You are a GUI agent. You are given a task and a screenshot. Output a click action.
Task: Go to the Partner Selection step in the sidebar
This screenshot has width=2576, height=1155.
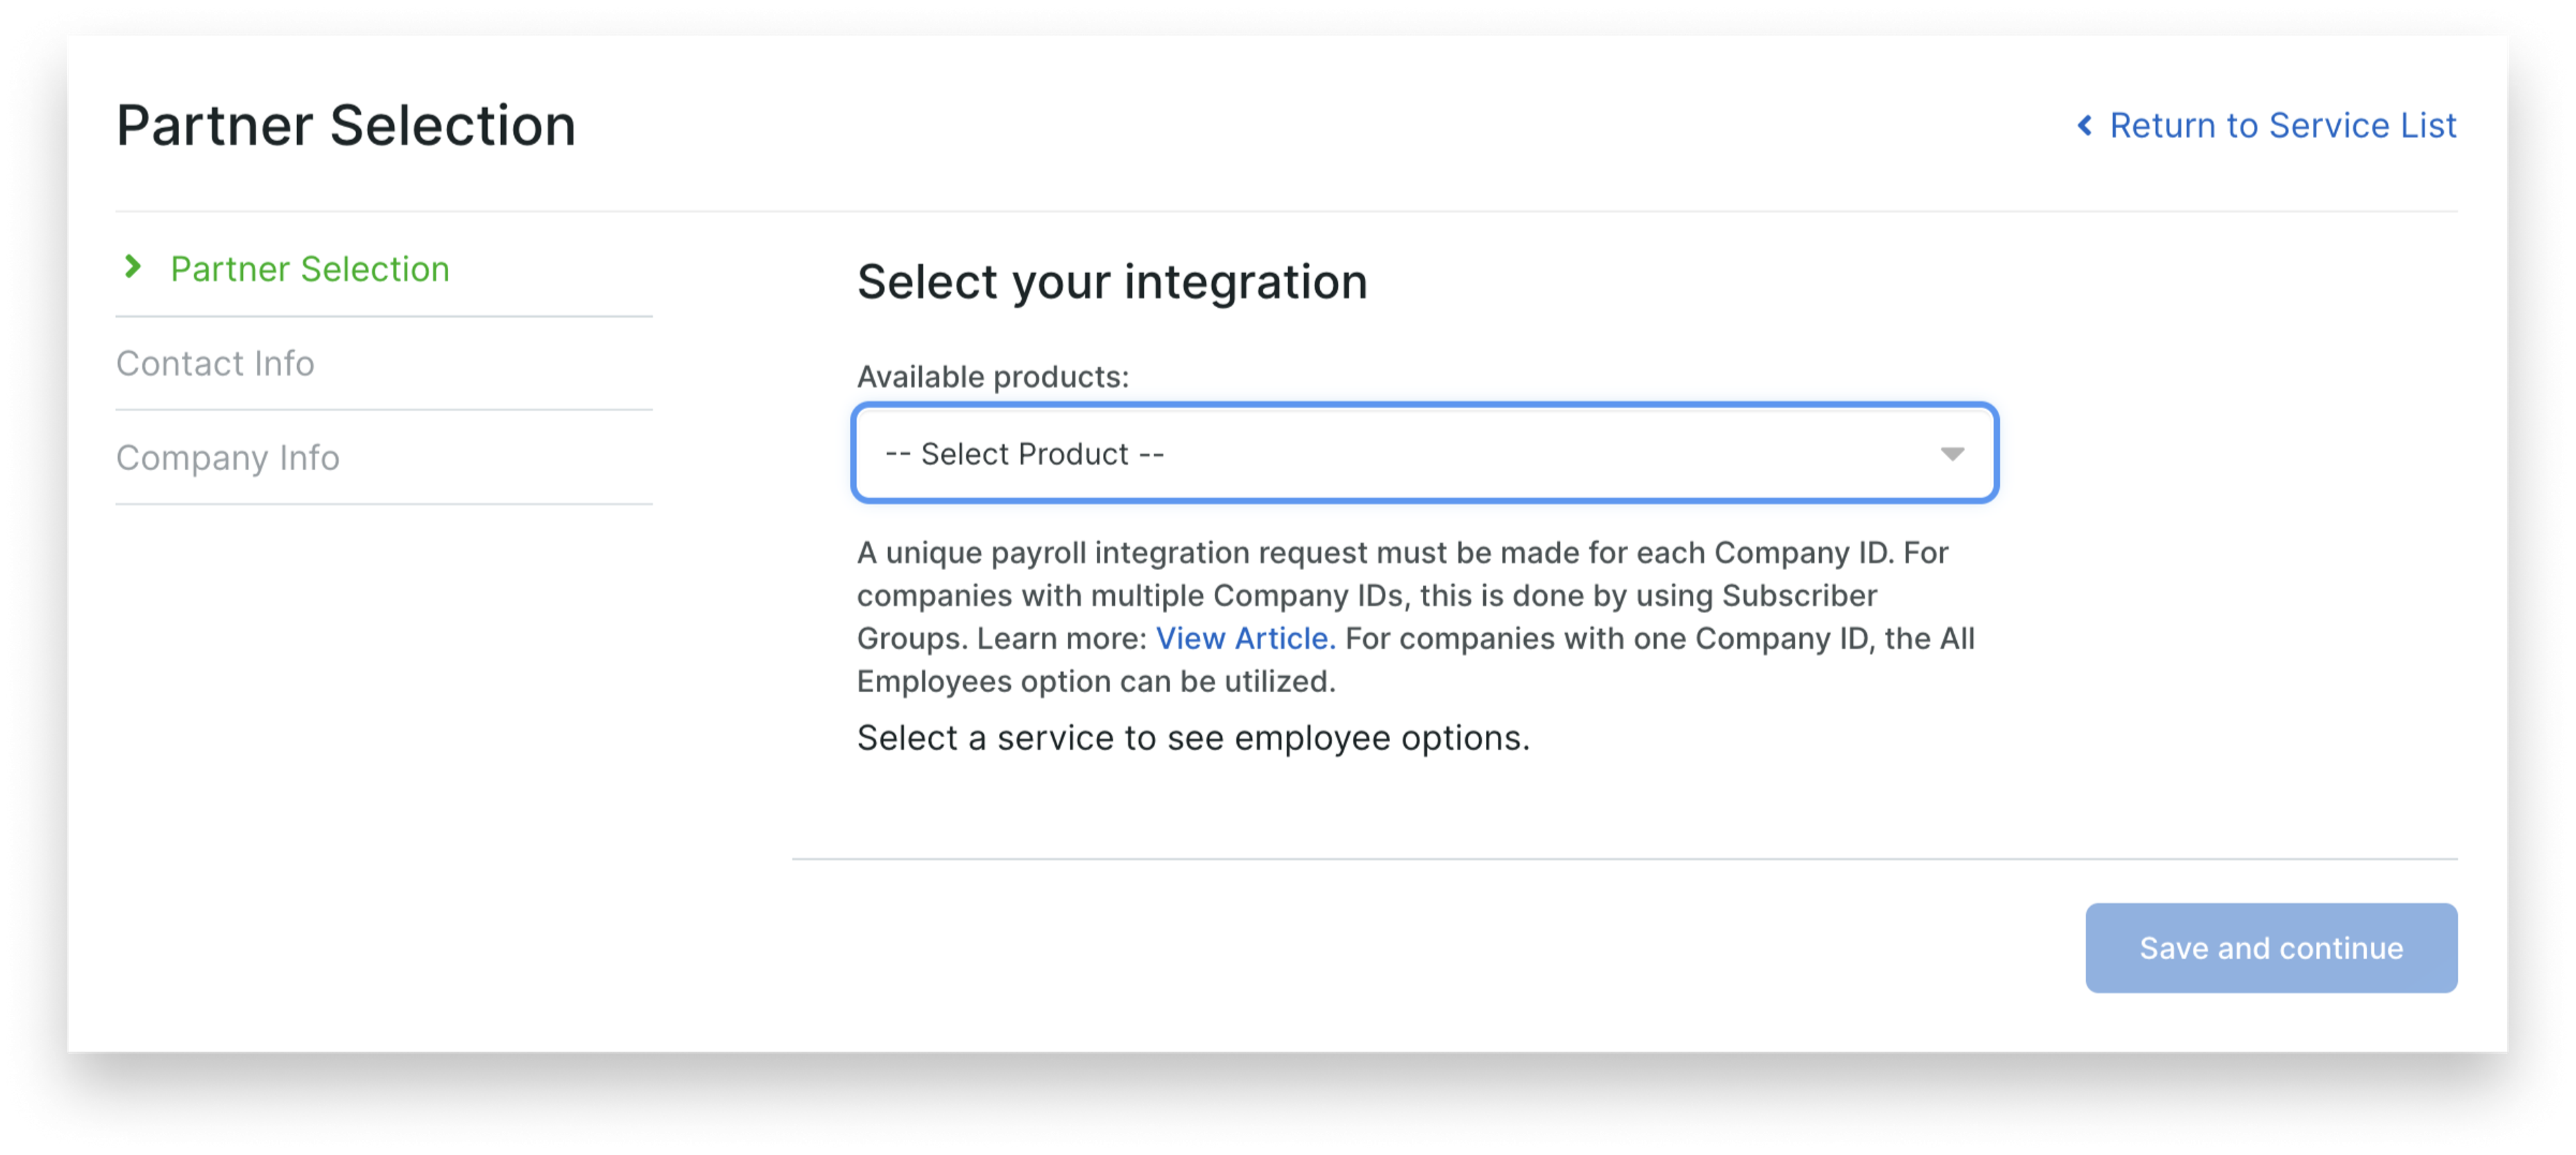310,269
